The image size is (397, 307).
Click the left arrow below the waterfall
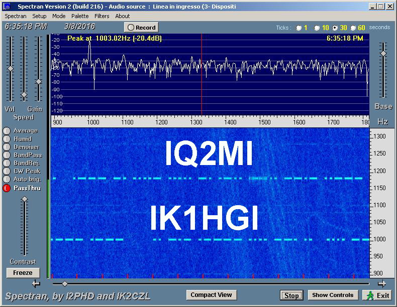(36, 284)
